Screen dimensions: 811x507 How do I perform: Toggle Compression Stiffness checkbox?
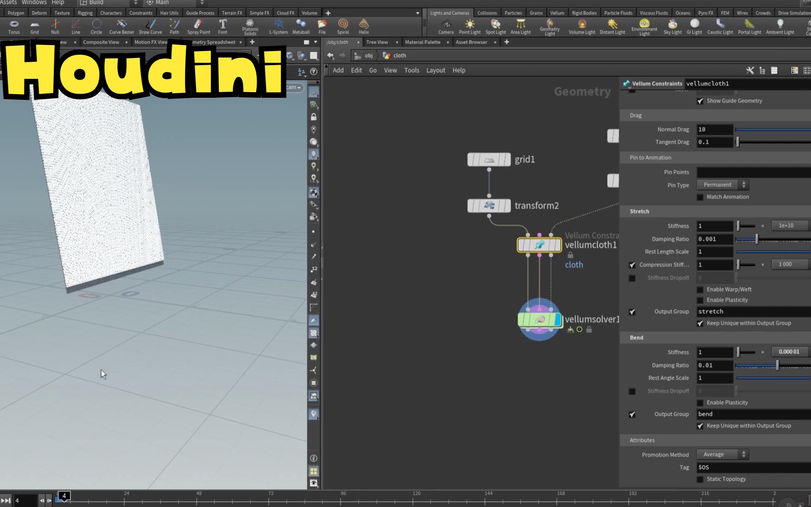(x=632, y=265)
